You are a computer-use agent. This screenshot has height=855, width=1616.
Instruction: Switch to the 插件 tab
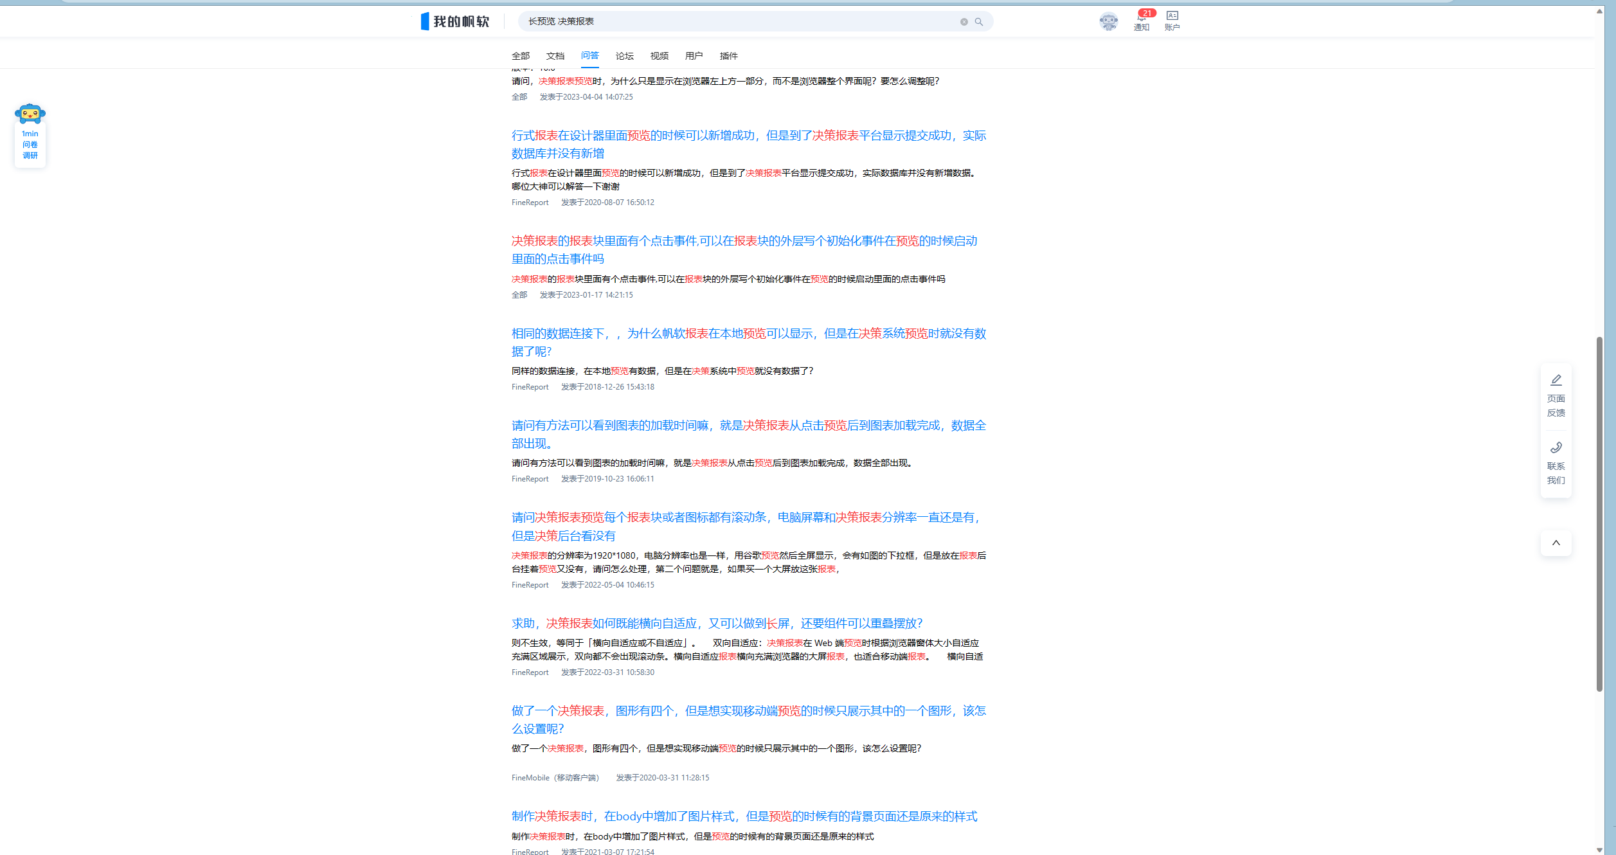tap(729, 56)
